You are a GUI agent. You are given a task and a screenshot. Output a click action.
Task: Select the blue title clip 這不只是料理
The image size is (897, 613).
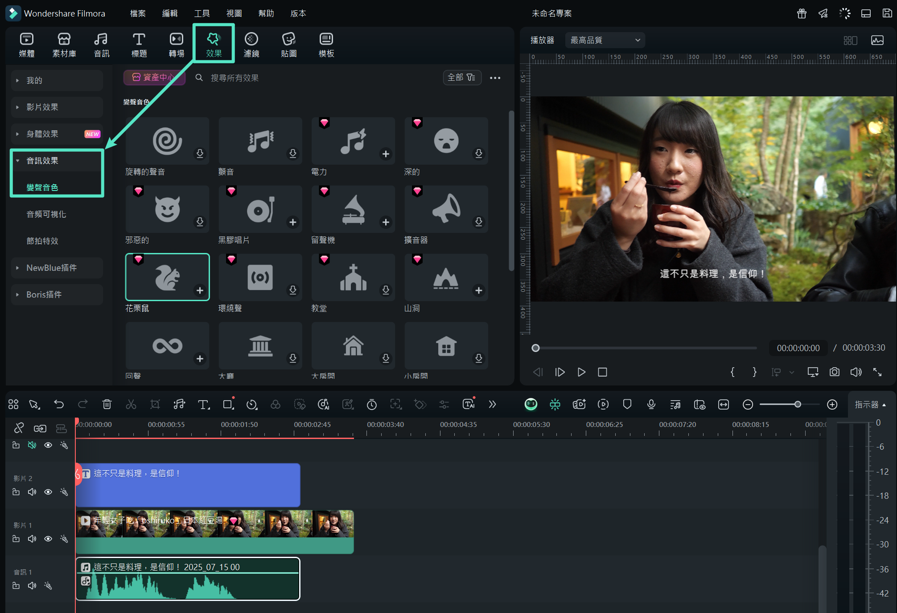click(x=188, y=485)
